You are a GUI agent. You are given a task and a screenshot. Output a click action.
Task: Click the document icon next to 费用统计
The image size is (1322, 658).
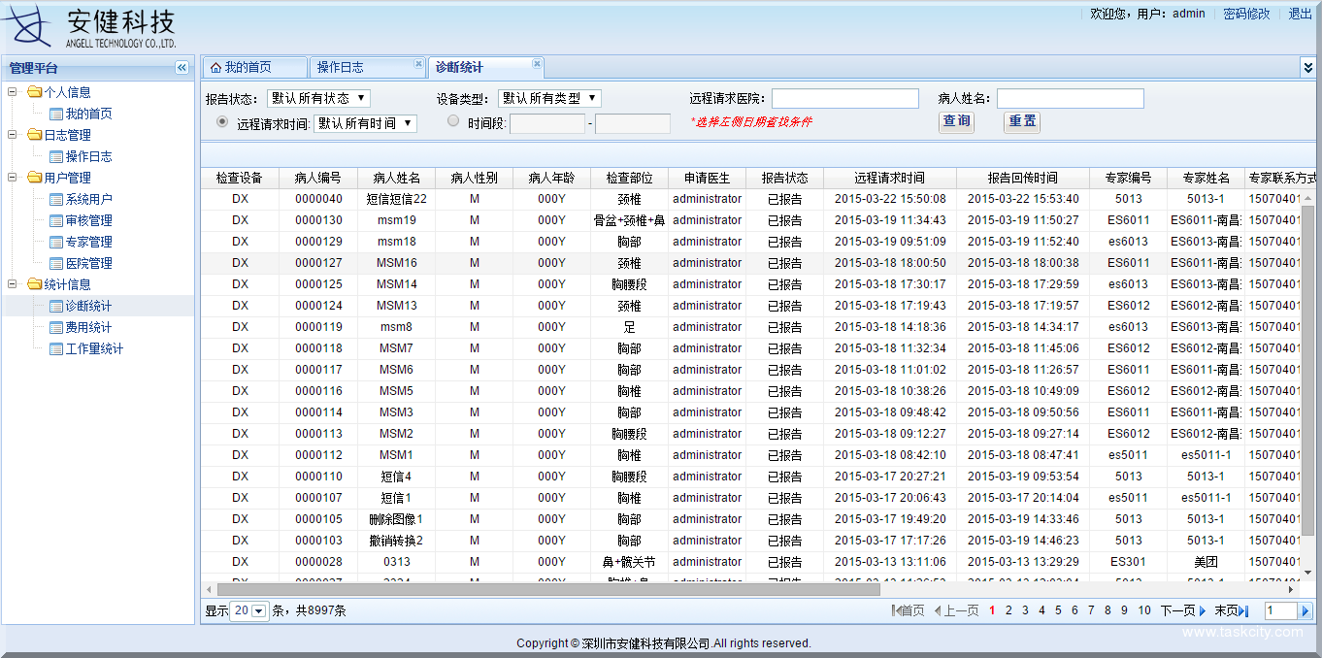[x=55, y=327]
